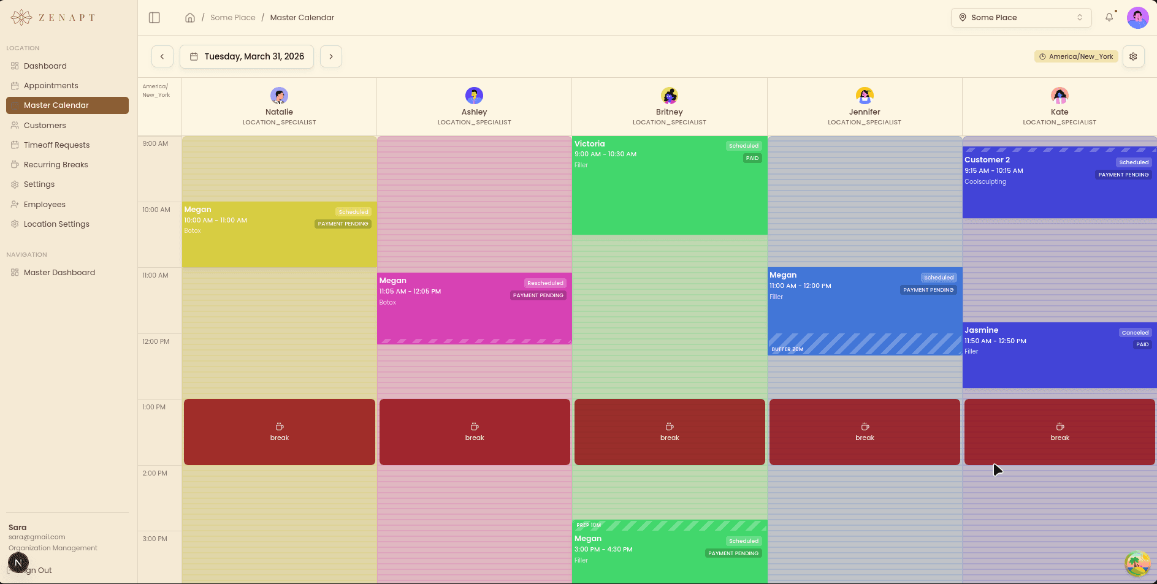This screenshot has width=1157, height=584.
Task: Go to the previous day with left chevron
Action: pos(162,56)
